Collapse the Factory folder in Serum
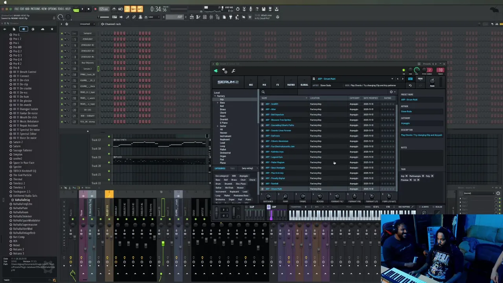The width and height of the screenshot is (503, 283). pyautogui.click(x=215, y=96)
